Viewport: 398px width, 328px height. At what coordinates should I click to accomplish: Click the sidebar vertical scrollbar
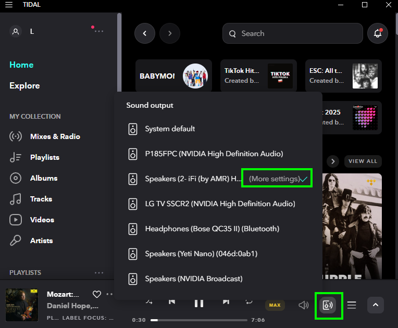click(119, 52)
